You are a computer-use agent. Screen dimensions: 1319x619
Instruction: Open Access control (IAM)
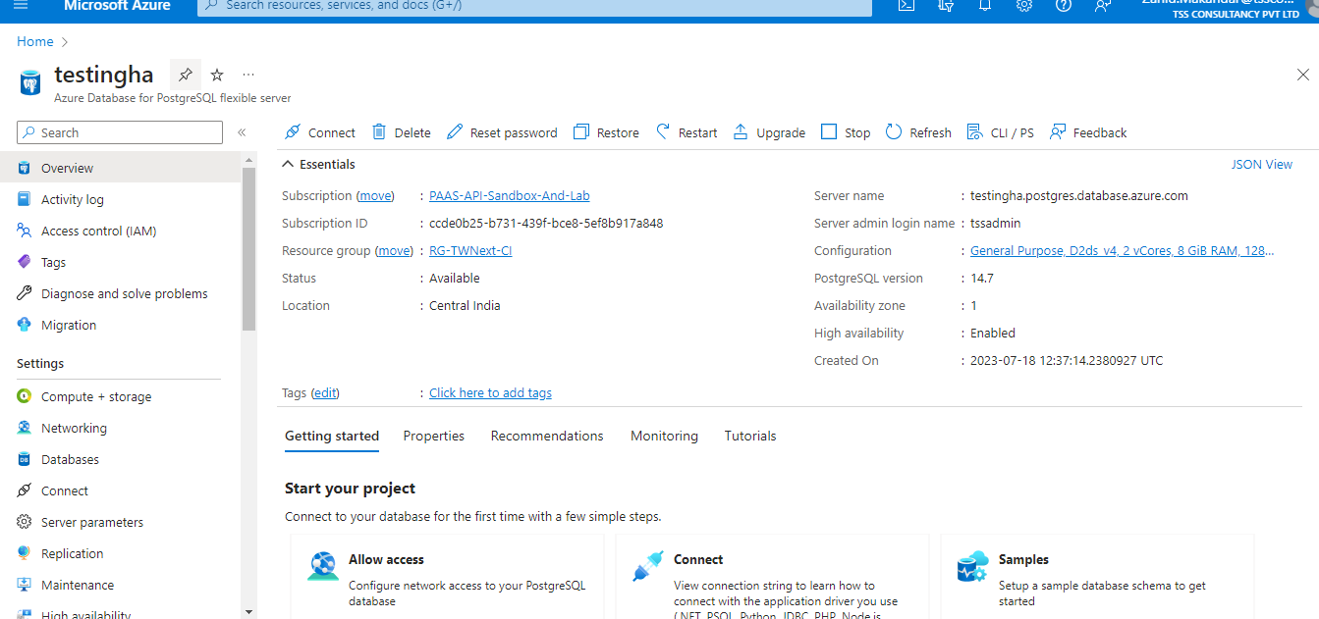pos(120,232)
